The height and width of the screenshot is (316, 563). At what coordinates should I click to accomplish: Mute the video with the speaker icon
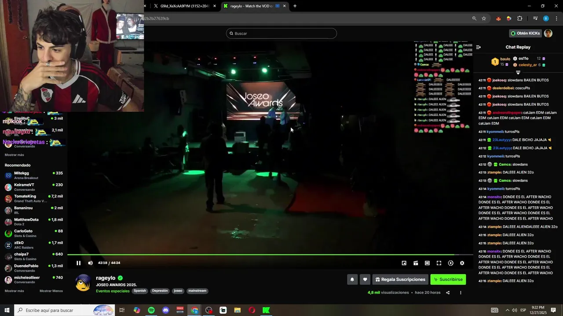coord(90,263)
